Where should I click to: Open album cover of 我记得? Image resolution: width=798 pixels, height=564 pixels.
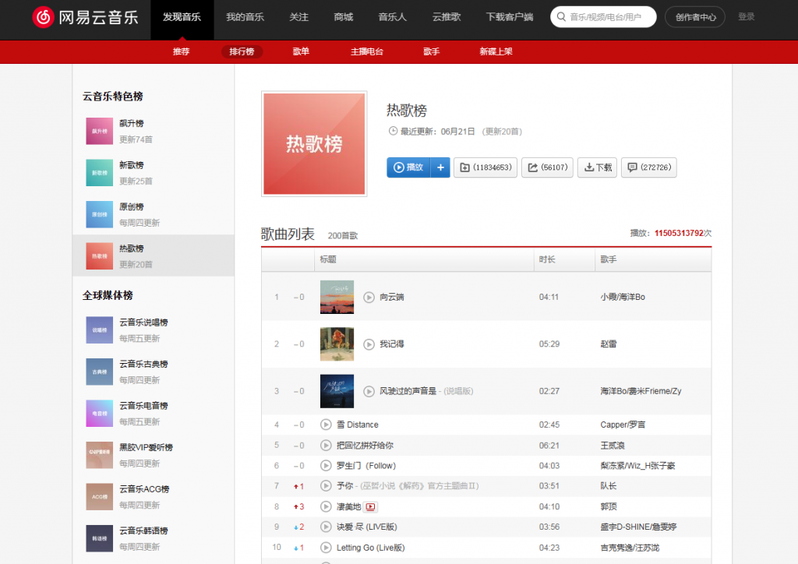click(x=337, y=344)
